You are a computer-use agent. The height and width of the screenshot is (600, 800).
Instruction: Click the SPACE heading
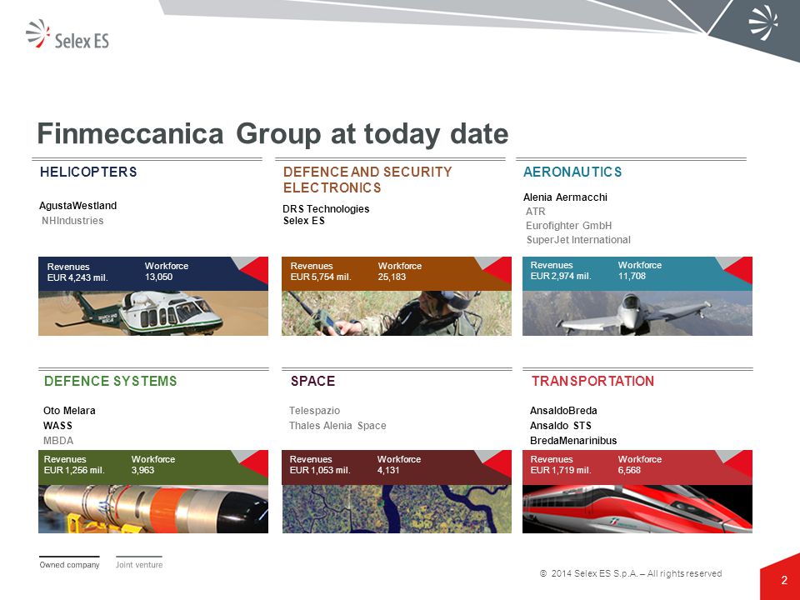[x=312, y=381]
